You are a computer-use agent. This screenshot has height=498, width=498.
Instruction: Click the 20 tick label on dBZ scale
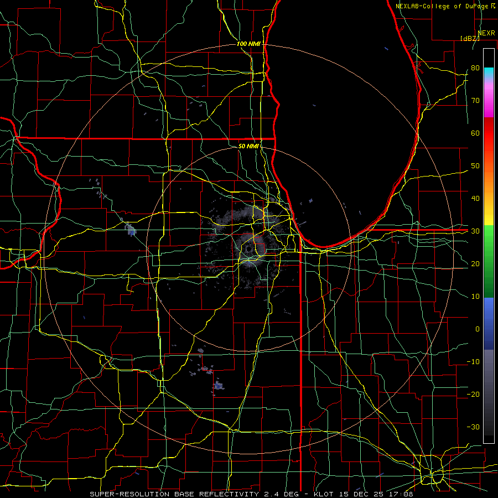point(475,263)
